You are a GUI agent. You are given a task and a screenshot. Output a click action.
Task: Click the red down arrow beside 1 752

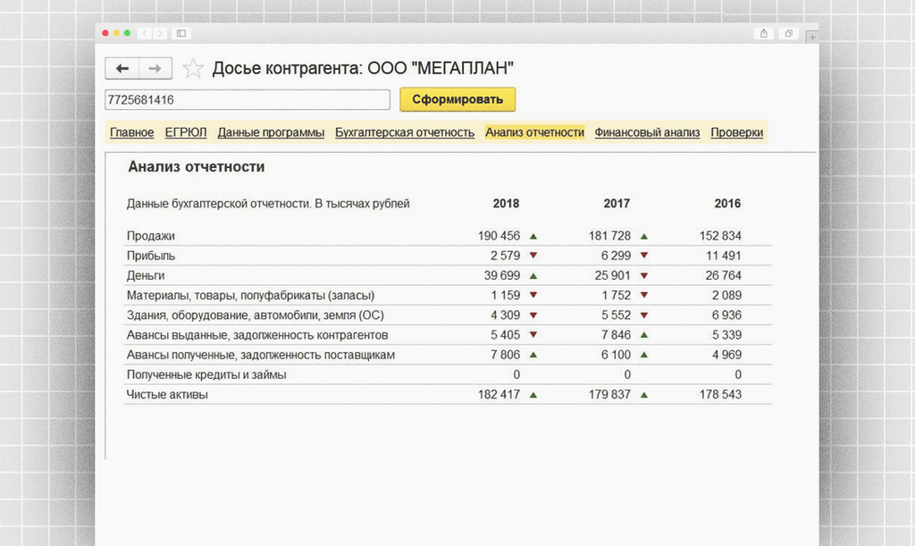tap(644, 295)
